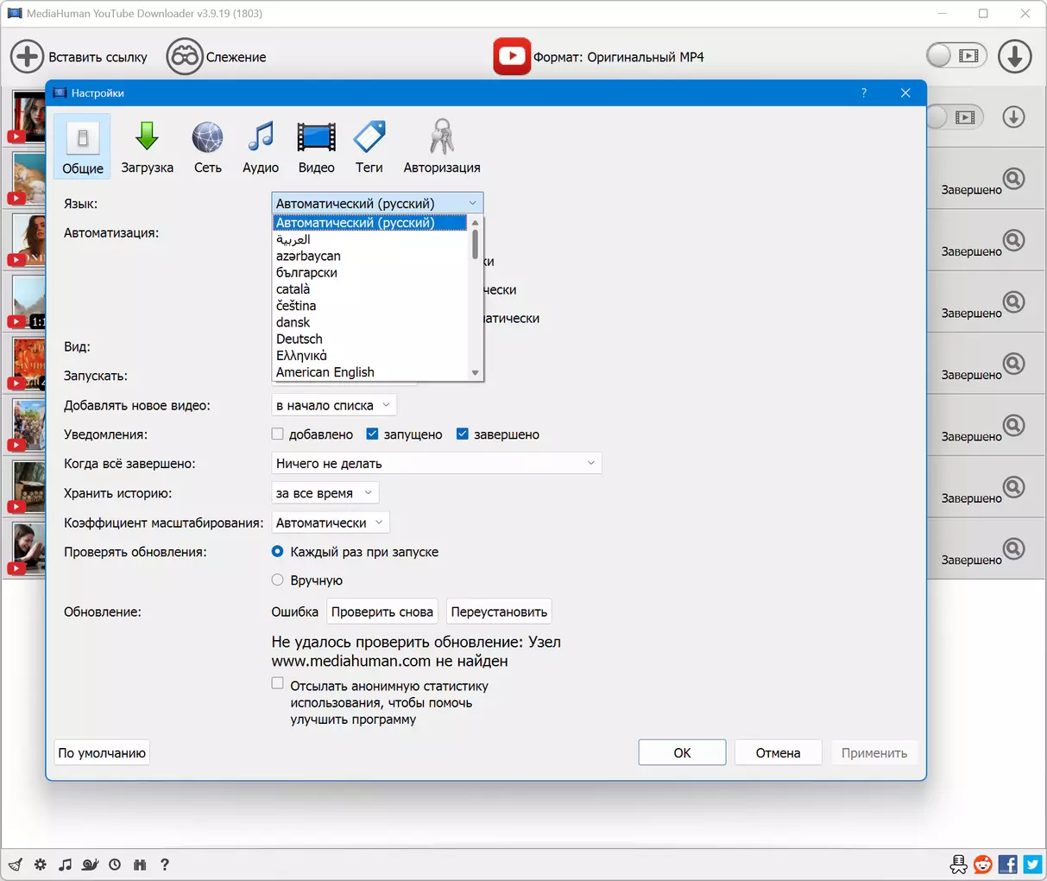Select the Вручную update radio button
Viewport: 1047px width, 881px height.
pyautogui.click(x=278, y=580)
